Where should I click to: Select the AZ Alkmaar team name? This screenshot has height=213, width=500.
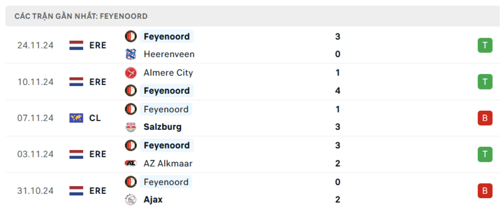coord(168,163)
